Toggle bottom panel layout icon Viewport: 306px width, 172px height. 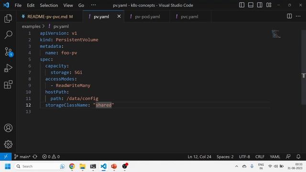251,5
